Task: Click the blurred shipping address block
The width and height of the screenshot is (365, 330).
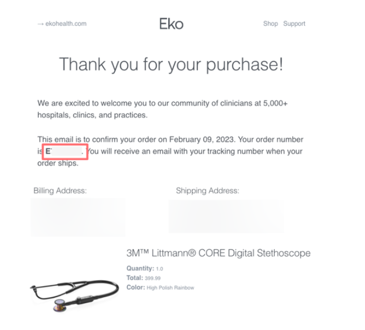Action: tap(226, 217)
